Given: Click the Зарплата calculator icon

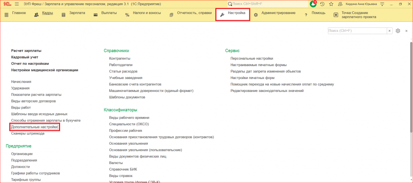Looking at the screenshot, I should (63, 15).
